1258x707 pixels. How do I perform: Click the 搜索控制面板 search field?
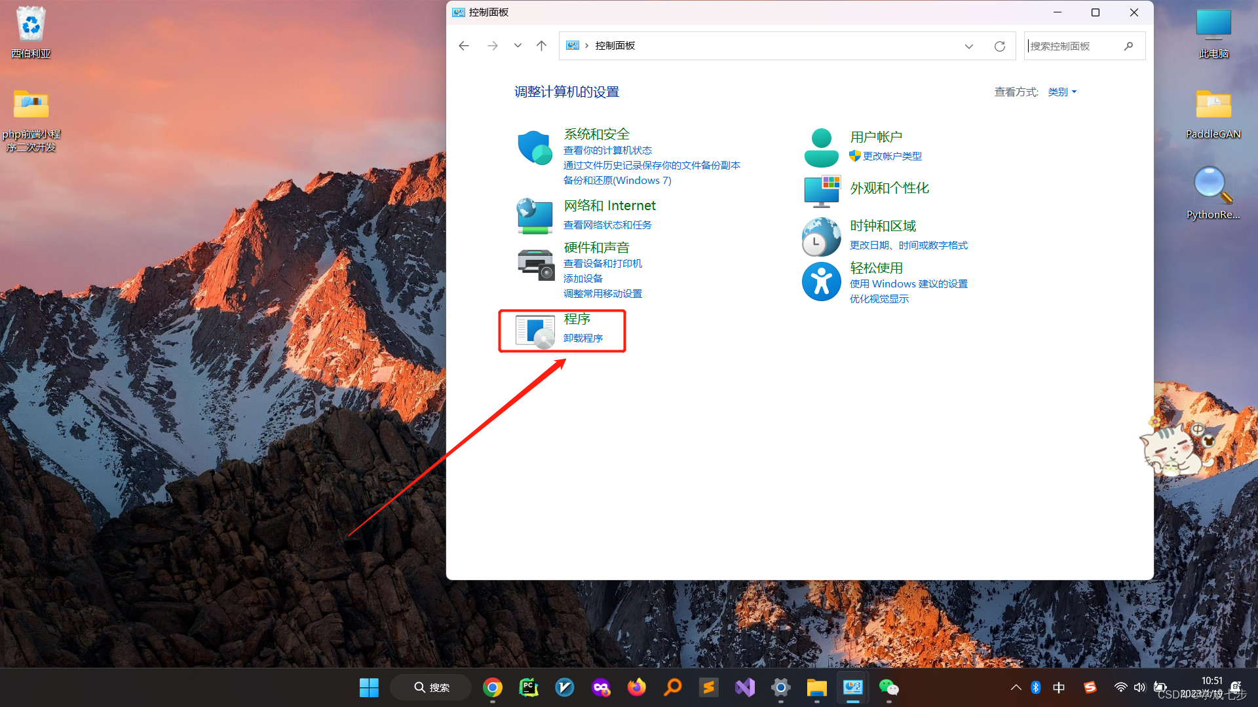coord(1075,46)
